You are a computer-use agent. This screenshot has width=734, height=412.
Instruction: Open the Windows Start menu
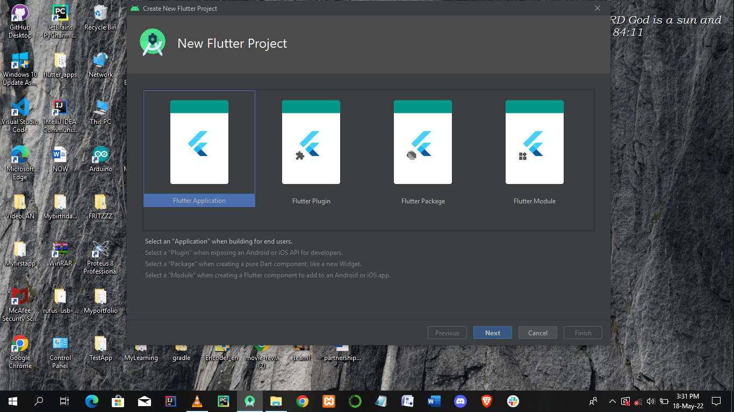[x=13, y=401]
